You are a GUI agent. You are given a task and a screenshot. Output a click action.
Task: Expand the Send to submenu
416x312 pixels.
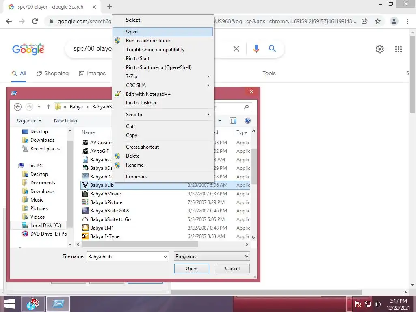pyautogui.click(x=162, y=114)
